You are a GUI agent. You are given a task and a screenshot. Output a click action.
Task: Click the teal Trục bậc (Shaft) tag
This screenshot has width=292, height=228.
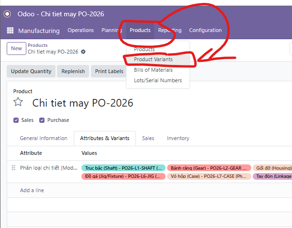(x=124, y=168)
